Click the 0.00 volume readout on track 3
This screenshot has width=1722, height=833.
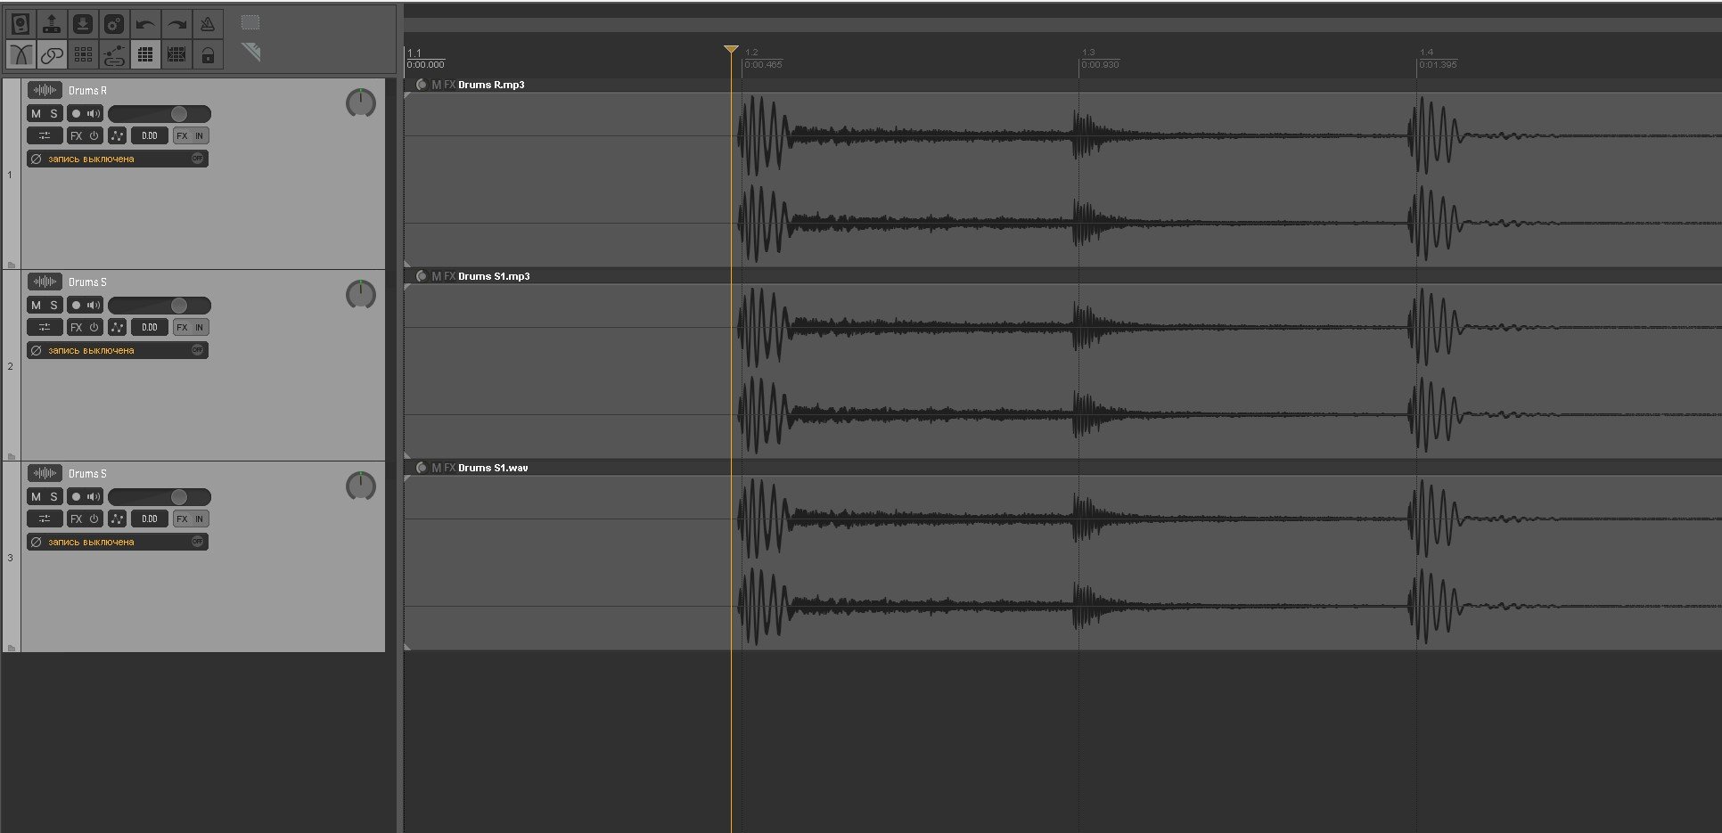point(150,519)
